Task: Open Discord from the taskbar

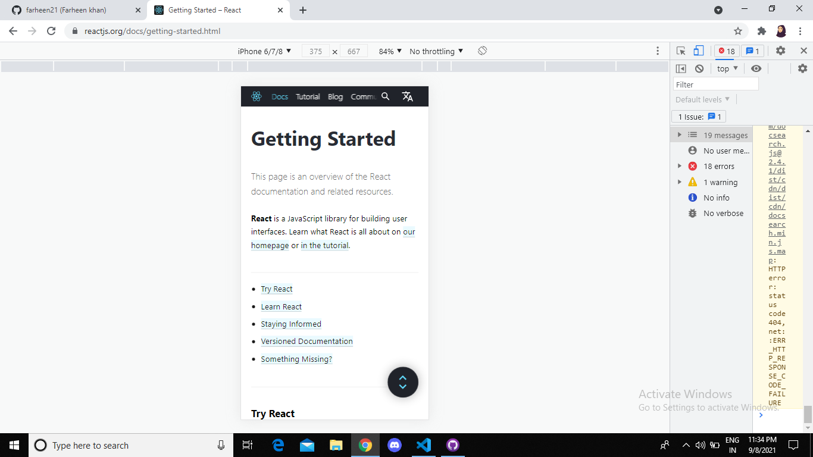Action: (395, 445)
